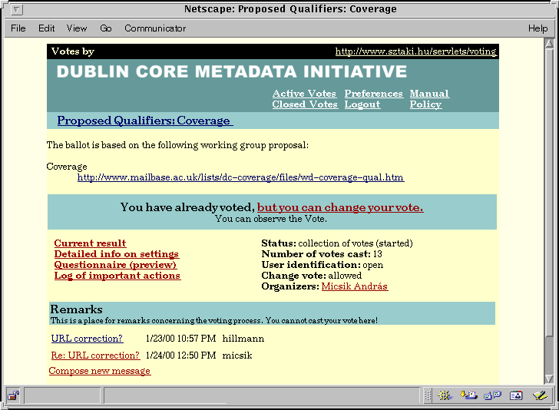The height and width of the screenshot is (410, 559).
Task: Click the scrollbar down arrow
Action: (549, 379)
